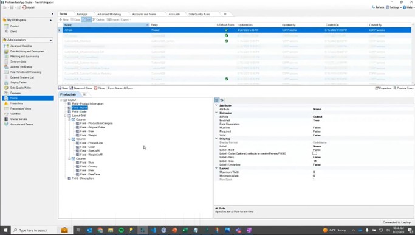Click Copy in the forms toolbar
Viewport: 415px width, 235px height.
(x=75, y=19)
